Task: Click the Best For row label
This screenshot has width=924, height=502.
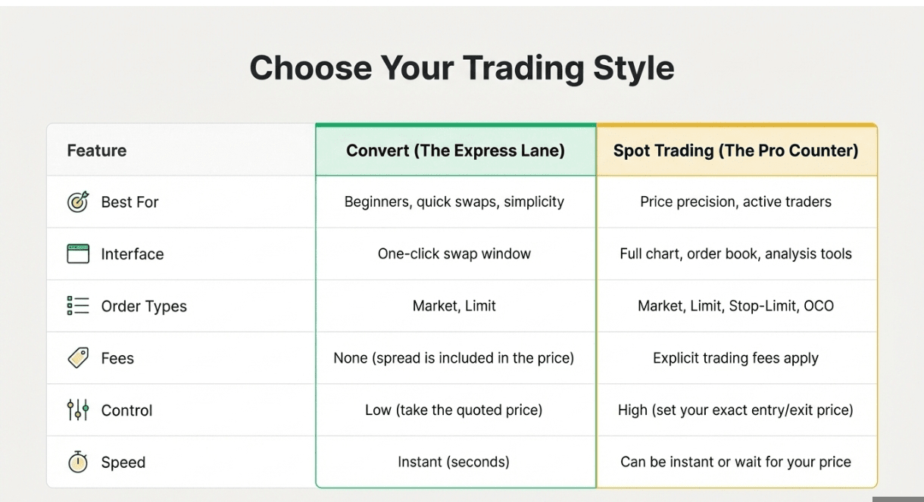Action: (x=130, y=202)
